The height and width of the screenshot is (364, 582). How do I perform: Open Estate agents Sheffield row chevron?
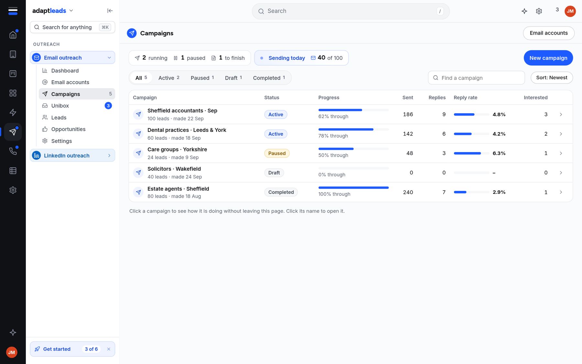(561, 192)
